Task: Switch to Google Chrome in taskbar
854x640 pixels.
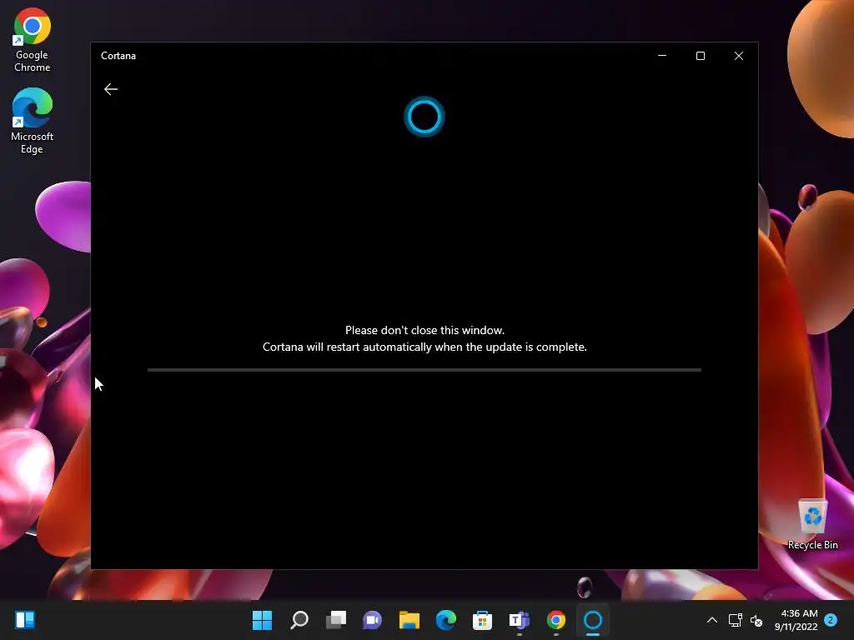Action: tap(556, 620)
